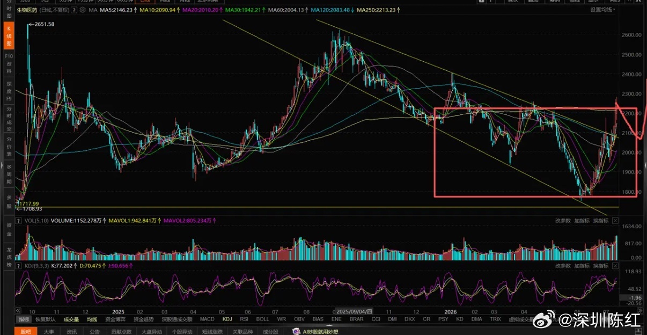Click 加指标 in the KDJ panel
647x335 pixels.
pyautogui.click(x=582, y=266)
